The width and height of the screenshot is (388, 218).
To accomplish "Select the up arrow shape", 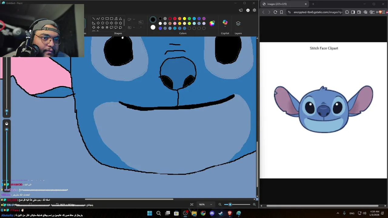I will click(x=120, y=23).
